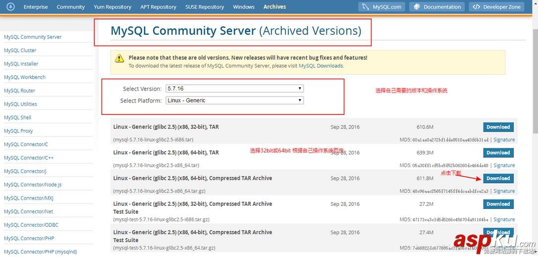Click the 639.3M file size text
Screen dimensions: 538x257
pyautogui.click(x=425, y=153)
